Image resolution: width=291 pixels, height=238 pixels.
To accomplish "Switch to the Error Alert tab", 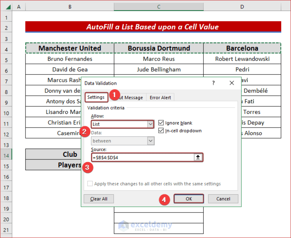I will click(x=160, y=98).
